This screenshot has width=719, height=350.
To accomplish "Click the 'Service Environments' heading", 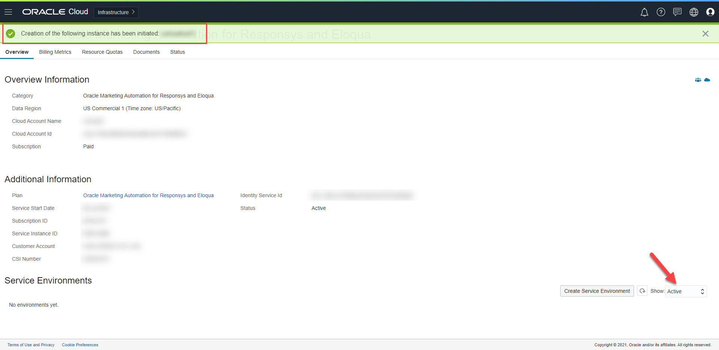I will (48, 281).
